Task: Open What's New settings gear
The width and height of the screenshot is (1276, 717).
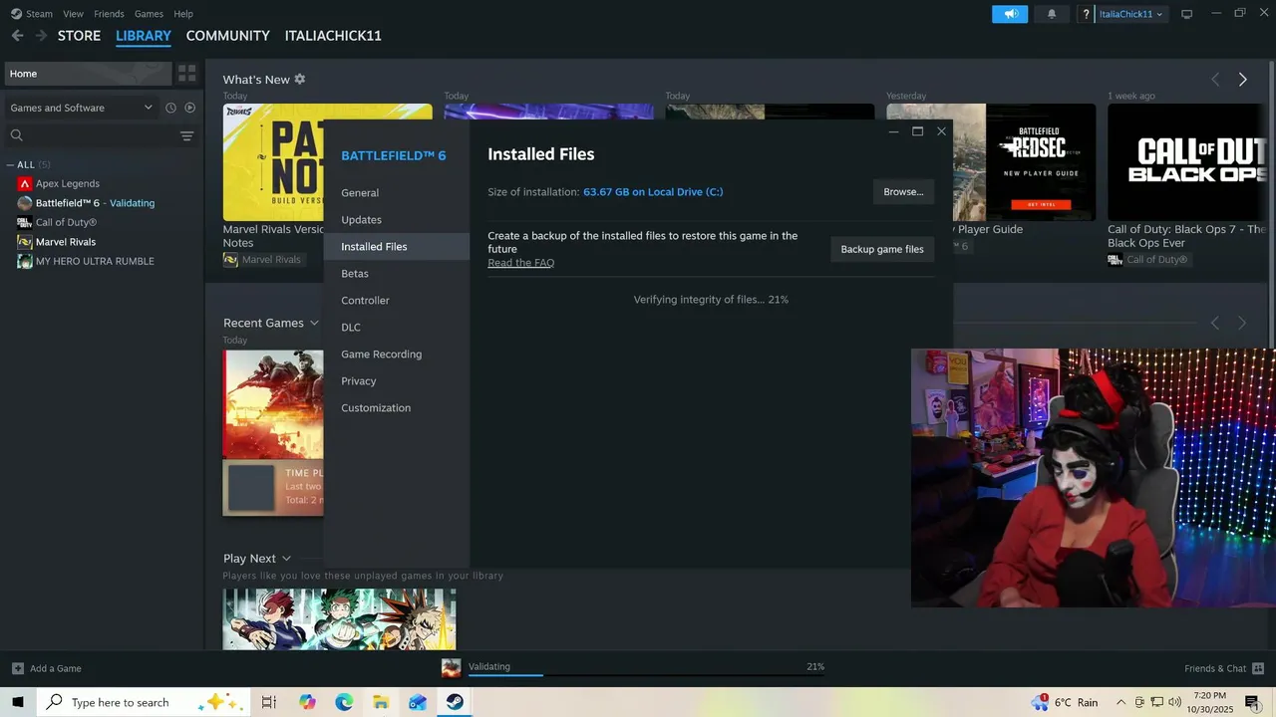Action: click(300, 79)
